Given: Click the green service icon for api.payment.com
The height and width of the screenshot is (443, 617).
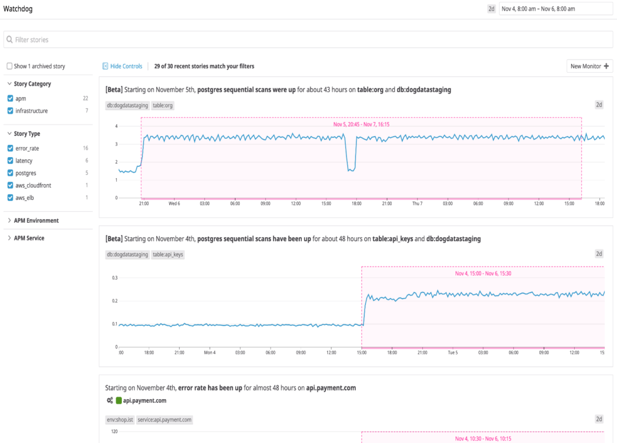Looking at the screenshot, I should [119, 400].
